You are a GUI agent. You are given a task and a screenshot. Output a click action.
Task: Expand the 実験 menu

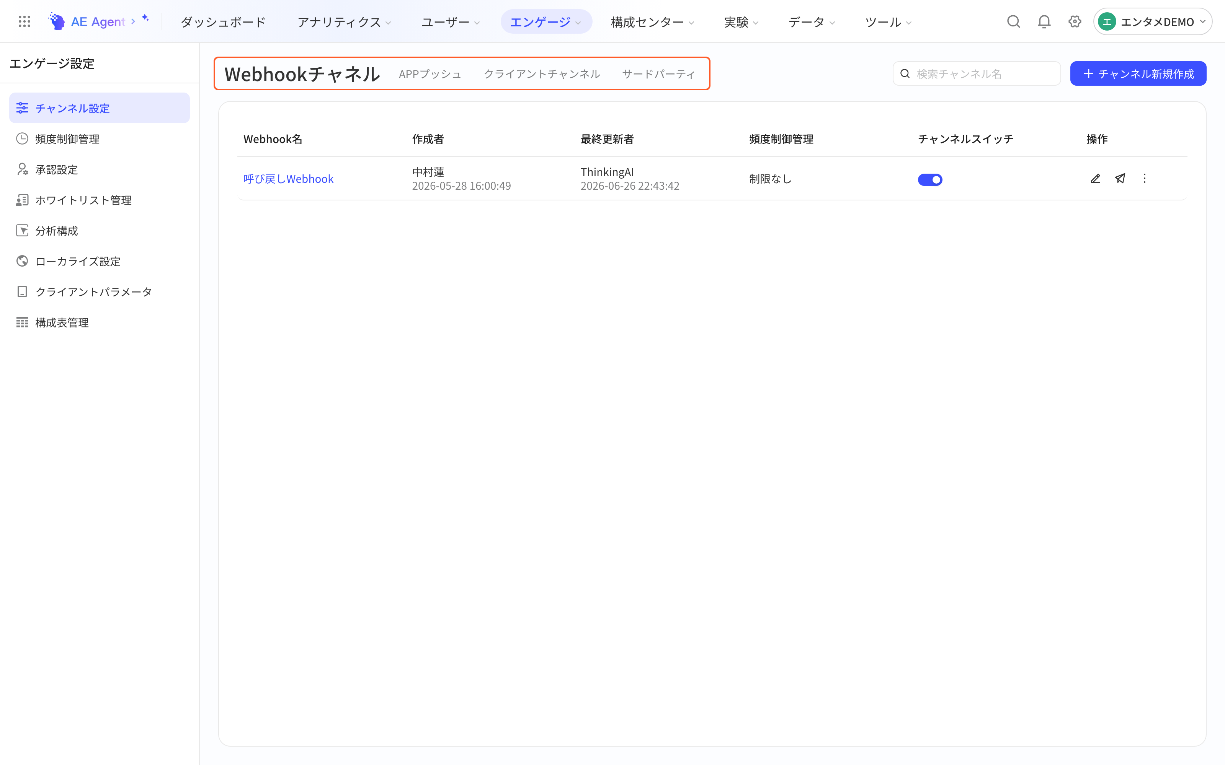[x=741, y=22]
